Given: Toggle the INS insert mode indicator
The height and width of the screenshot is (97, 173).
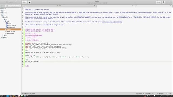Looking at the screenshot, I should (x=170, y=93).
